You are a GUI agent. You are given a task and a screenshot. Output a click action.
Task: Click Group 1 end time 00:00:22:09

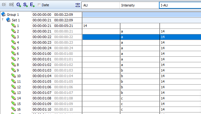(x=64, y=15)
